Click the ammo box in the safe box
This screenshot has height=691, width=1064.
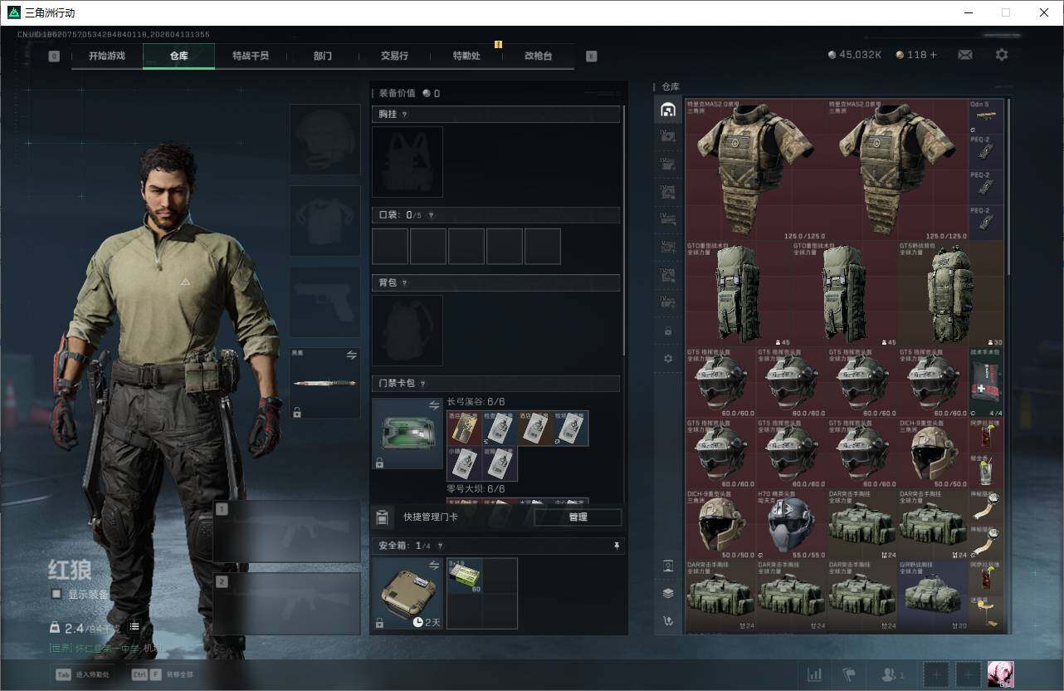click(x=464, y=576)
